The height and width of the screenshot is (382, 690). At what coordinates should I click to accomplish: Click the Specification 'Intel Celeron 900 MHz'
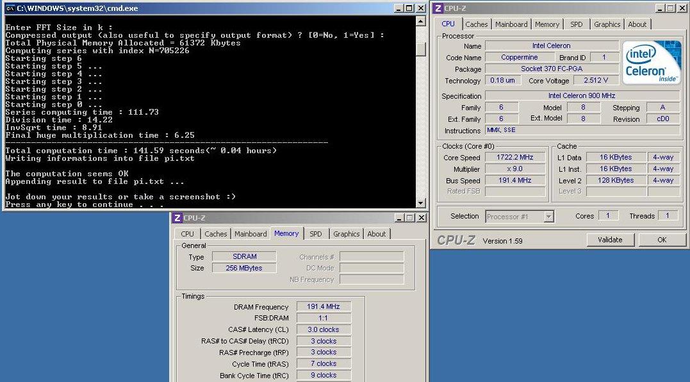tap(582, 95)
